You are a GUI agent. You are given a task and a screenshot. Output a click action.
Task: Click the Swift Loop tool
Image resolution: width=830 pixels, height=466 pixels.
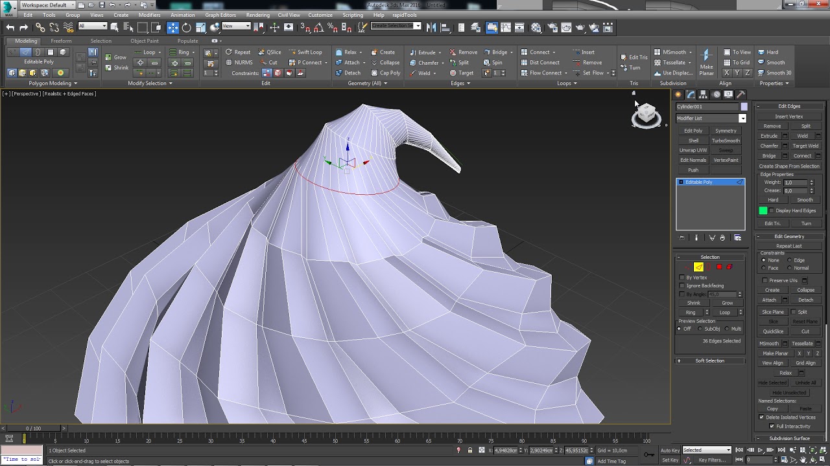pos(305,52)
